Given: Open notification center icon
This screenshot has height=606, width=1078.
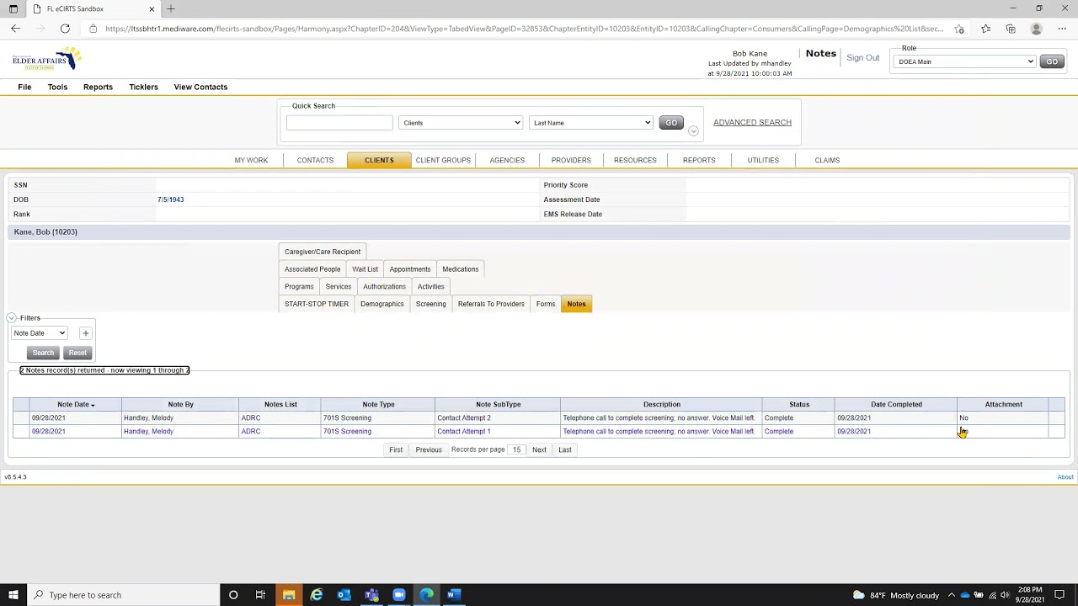Looking at the screenshot, I should [x=1059, y=595].
